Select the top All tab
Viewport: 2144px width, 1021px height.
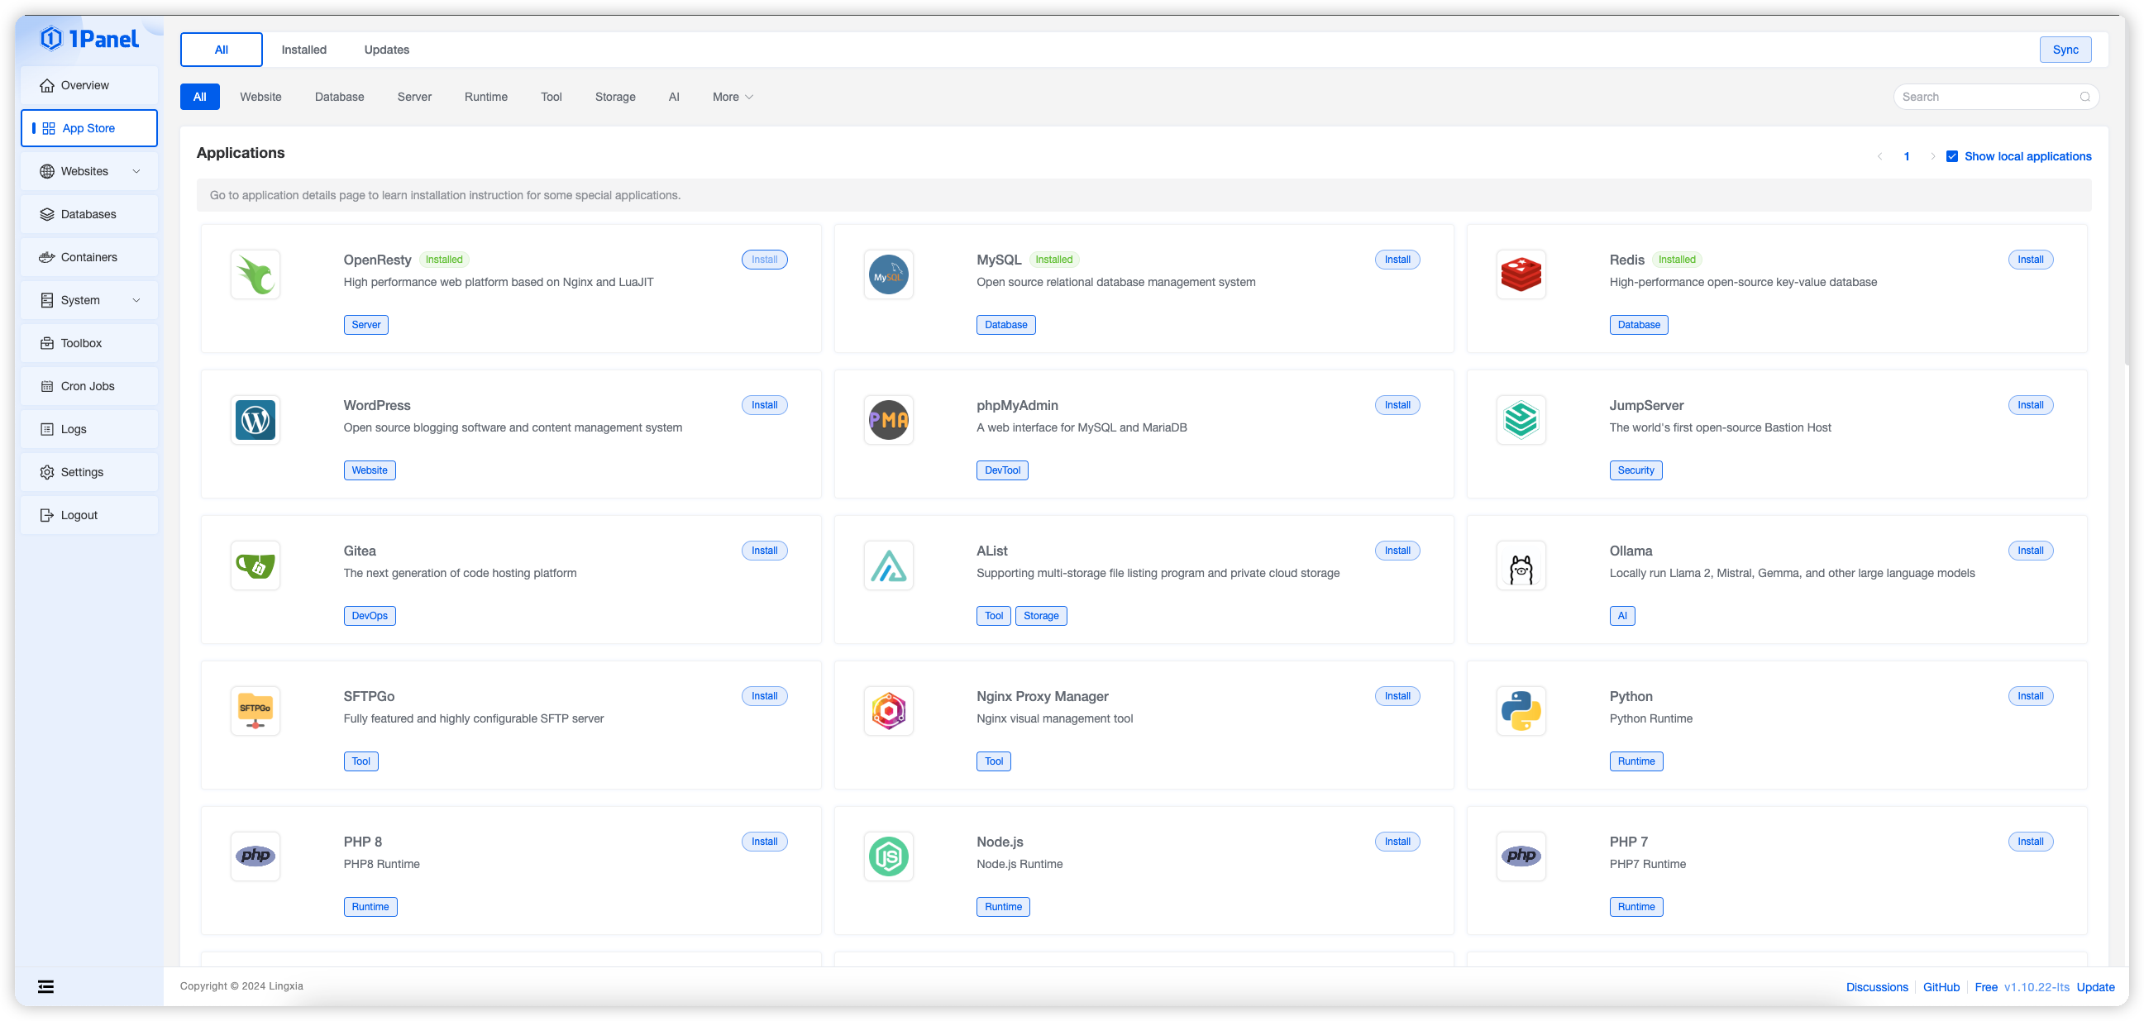click(x=222, y=50)
